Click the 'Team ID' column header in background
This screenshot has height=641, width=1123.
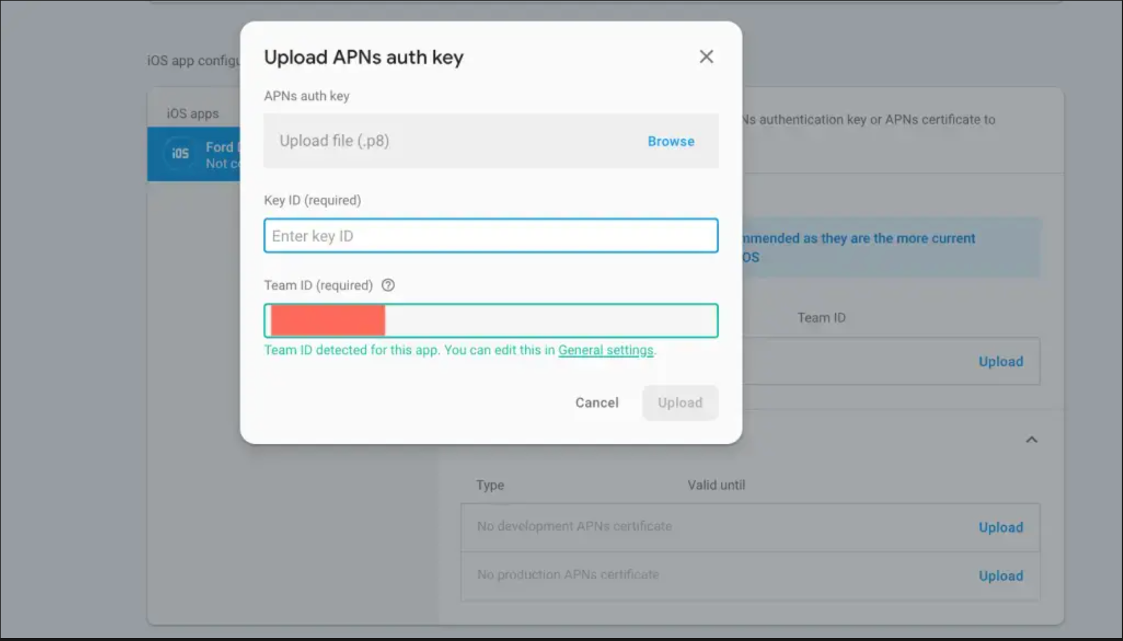[x=821, y=317]
